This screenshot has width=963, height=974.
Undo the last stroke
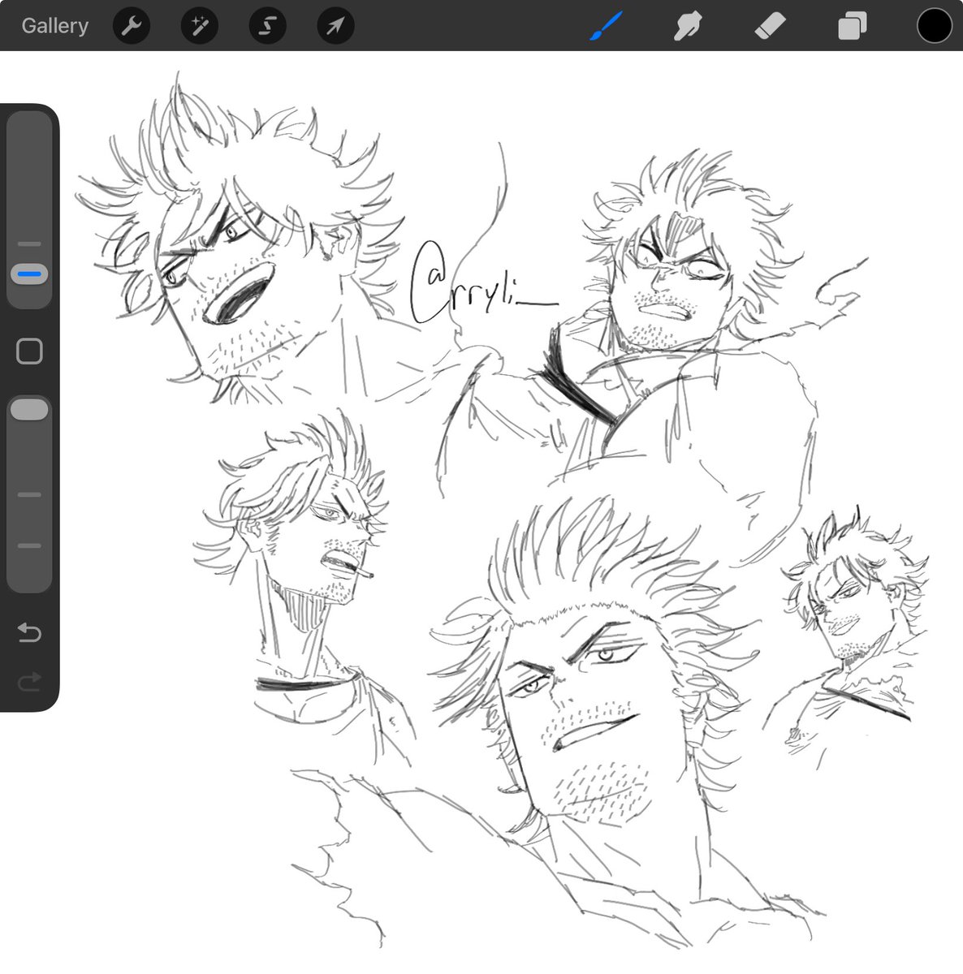[29, 632]
